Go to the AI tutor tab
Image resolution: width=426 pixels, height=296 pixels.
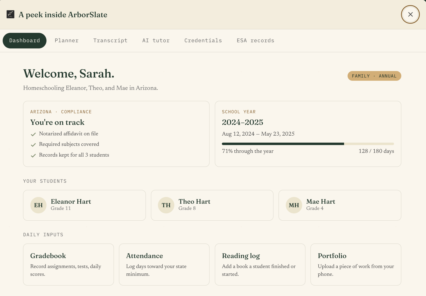[x=156, y=41]
